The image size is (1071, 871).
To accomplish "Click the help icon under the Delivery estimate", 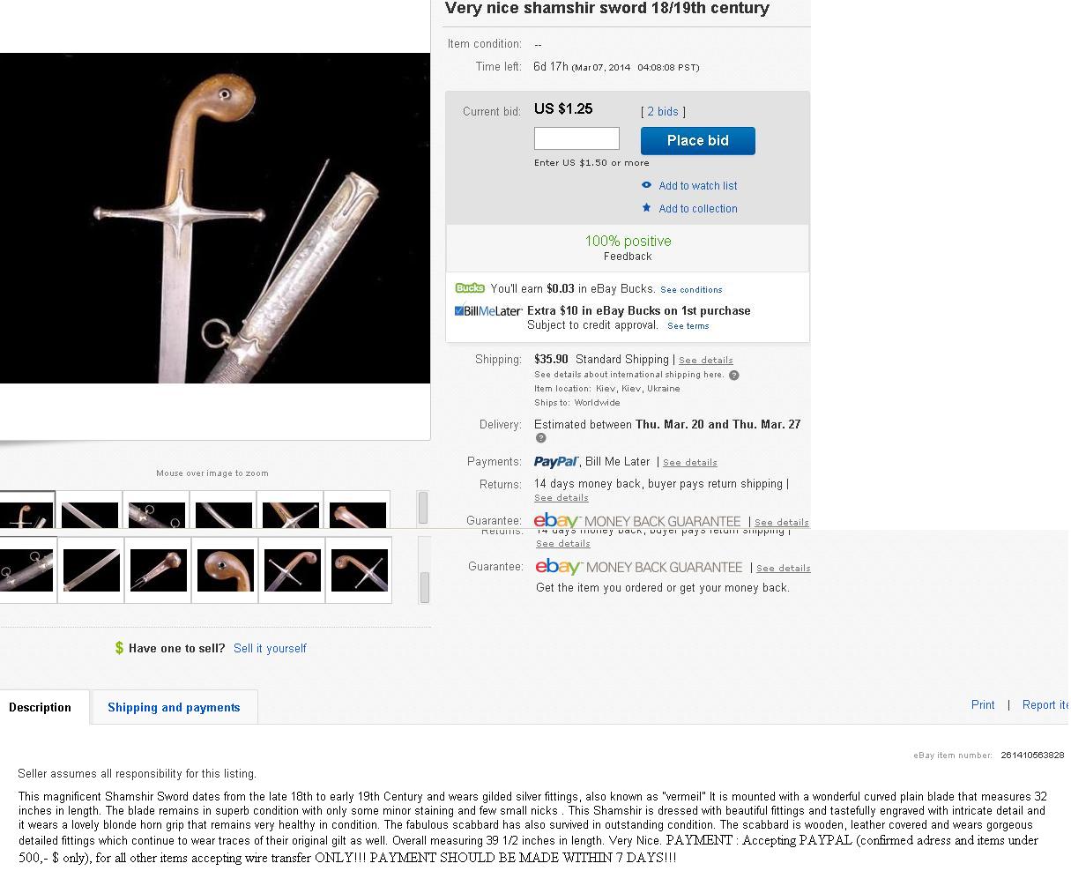I will [x=540, y=438].
